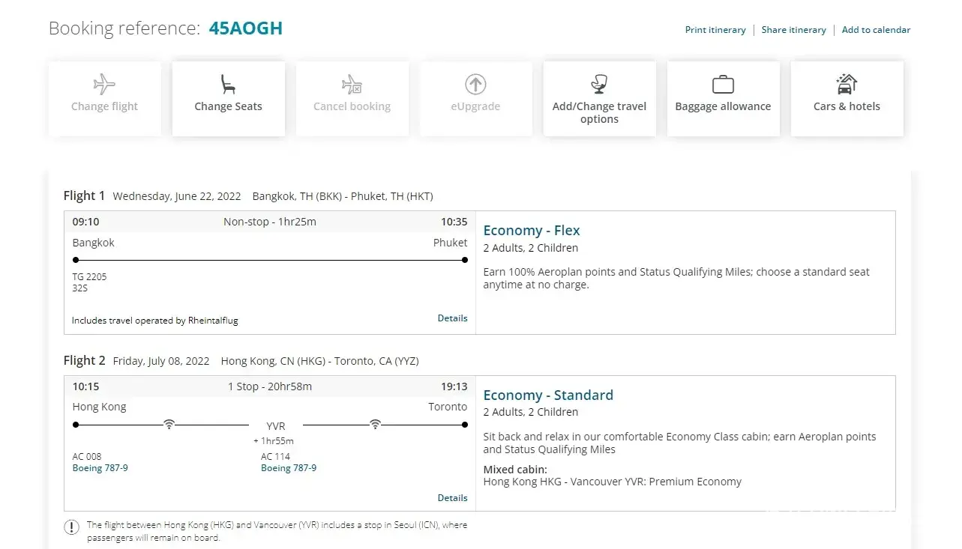Viewport: 962px width, 549px height.
Task: Open Boeing 787-9 link under AC 114
Action: point(289,468)
